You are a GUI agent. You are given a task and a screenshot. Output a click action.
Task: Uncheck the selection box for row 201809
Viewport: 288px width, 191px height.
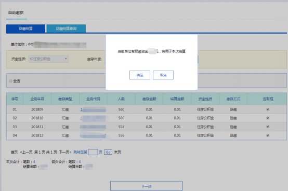click(x=268, y=110)
